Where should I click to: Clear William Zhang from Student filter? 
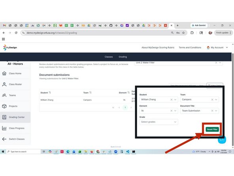(171, 99)
